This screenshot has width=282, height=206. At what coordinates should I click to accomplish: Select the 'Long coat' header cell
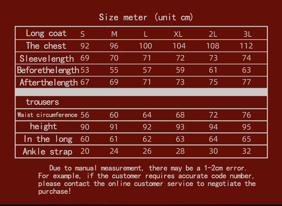[46, 33]
